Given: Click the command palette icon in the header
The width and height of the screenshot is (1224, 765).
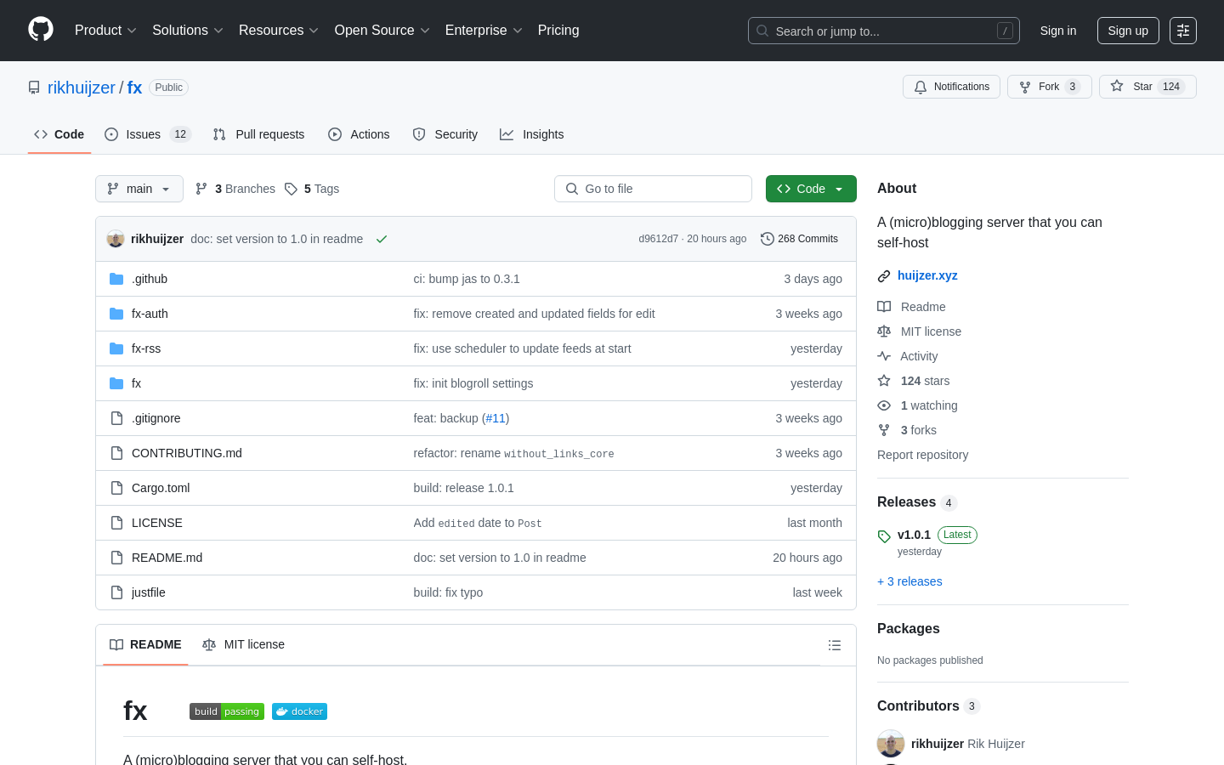Looking at the screenshot, I should pyautogui.click(x=1183, y=31).
